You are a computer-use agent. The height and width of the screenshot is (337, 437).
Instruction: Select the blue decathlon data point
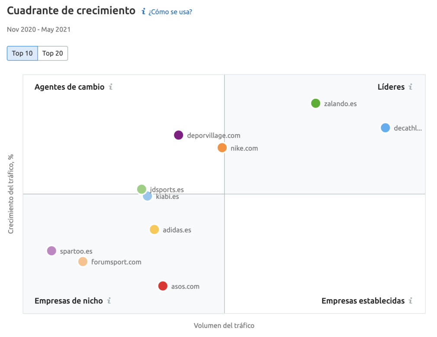[386, 128]
